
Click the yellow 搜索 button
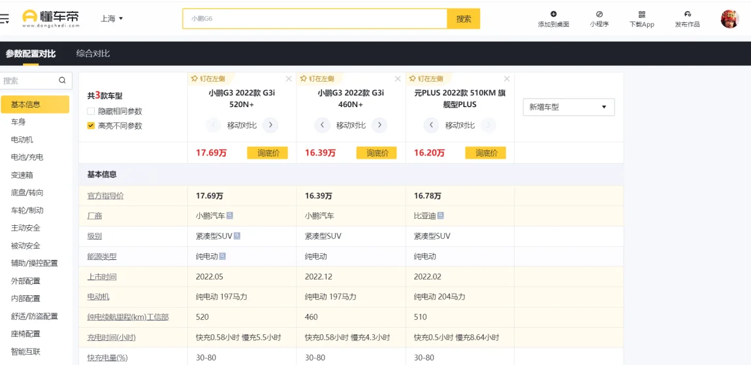(464, 19)
